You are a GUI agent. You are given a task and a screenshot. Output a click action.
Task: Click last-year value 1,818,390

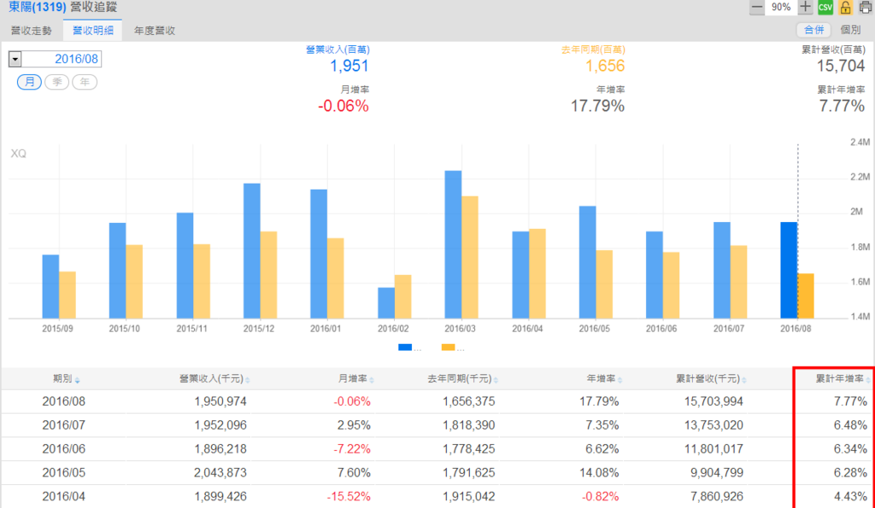coord(469,425)
